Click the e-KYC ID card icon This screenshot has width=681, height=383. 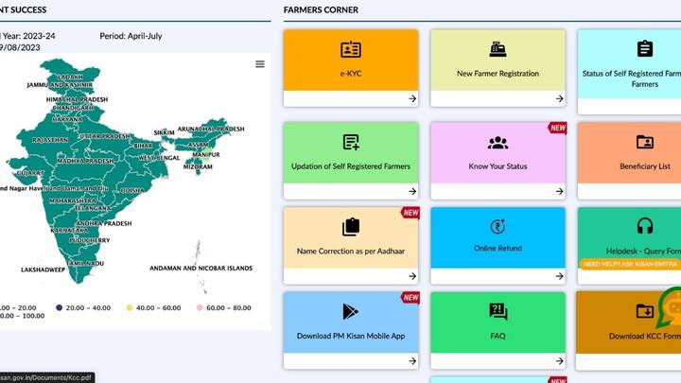[351, 49]
